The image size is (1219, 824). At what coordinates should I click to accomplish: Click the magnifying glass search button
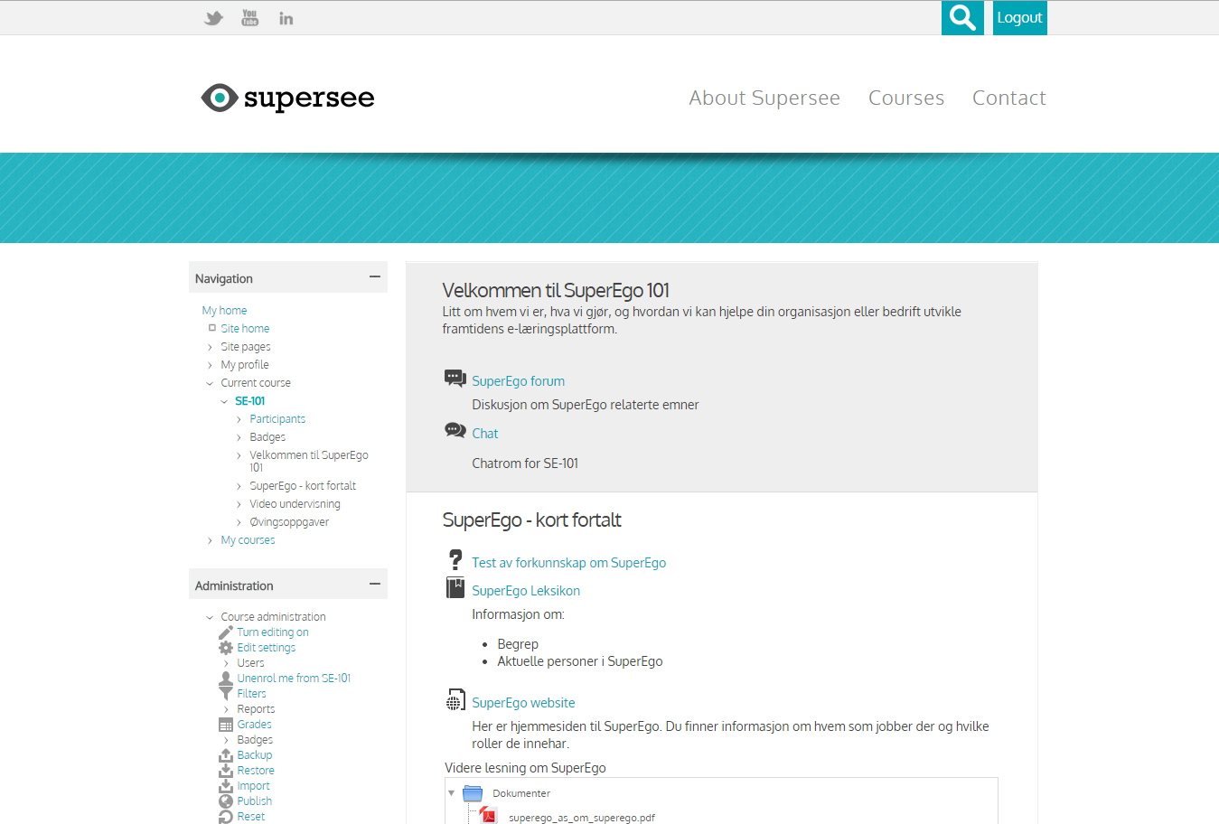[x=962, y=18]
